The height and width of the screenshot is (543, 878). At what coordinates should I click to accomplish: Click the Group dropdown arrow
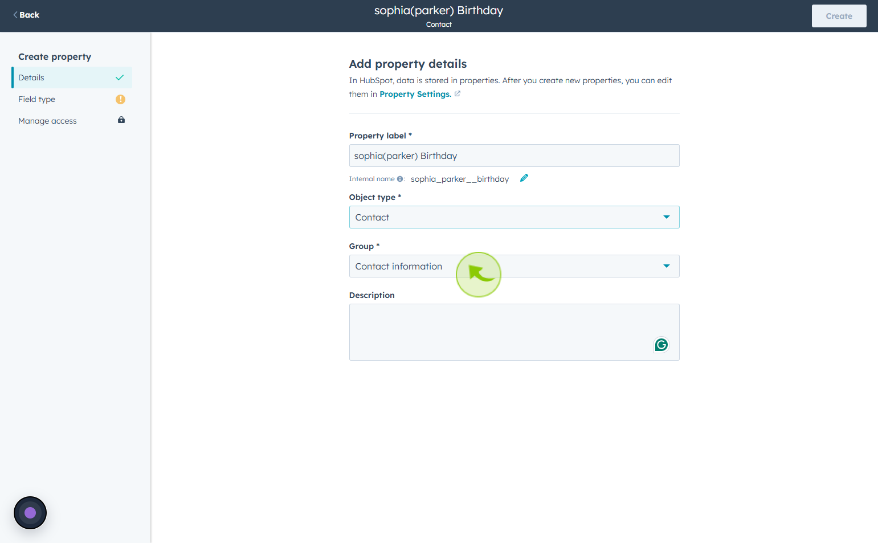pyautogui.click(x=667, y=266)
